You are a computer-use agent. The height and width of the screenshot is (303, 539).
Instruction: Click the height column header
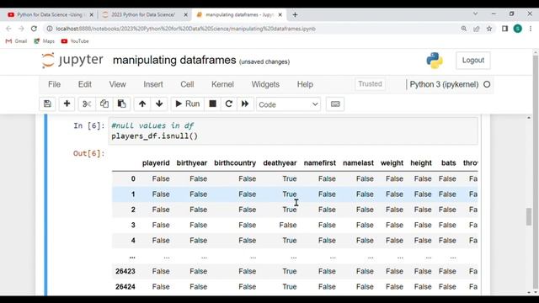(x=421, y=163)
